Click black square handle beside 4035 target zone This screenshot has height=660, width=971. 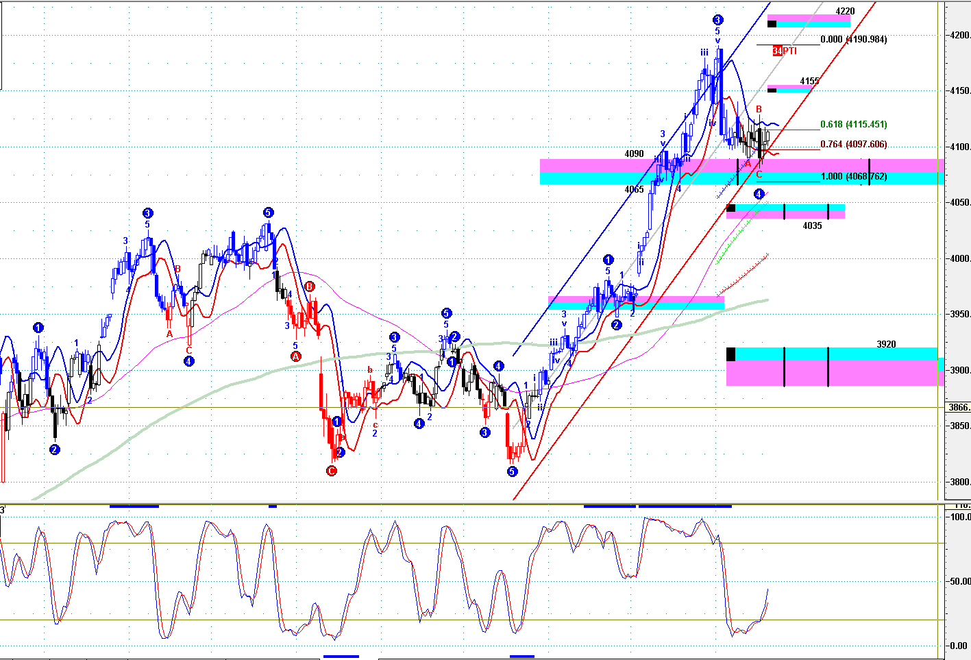pos(730,208)
